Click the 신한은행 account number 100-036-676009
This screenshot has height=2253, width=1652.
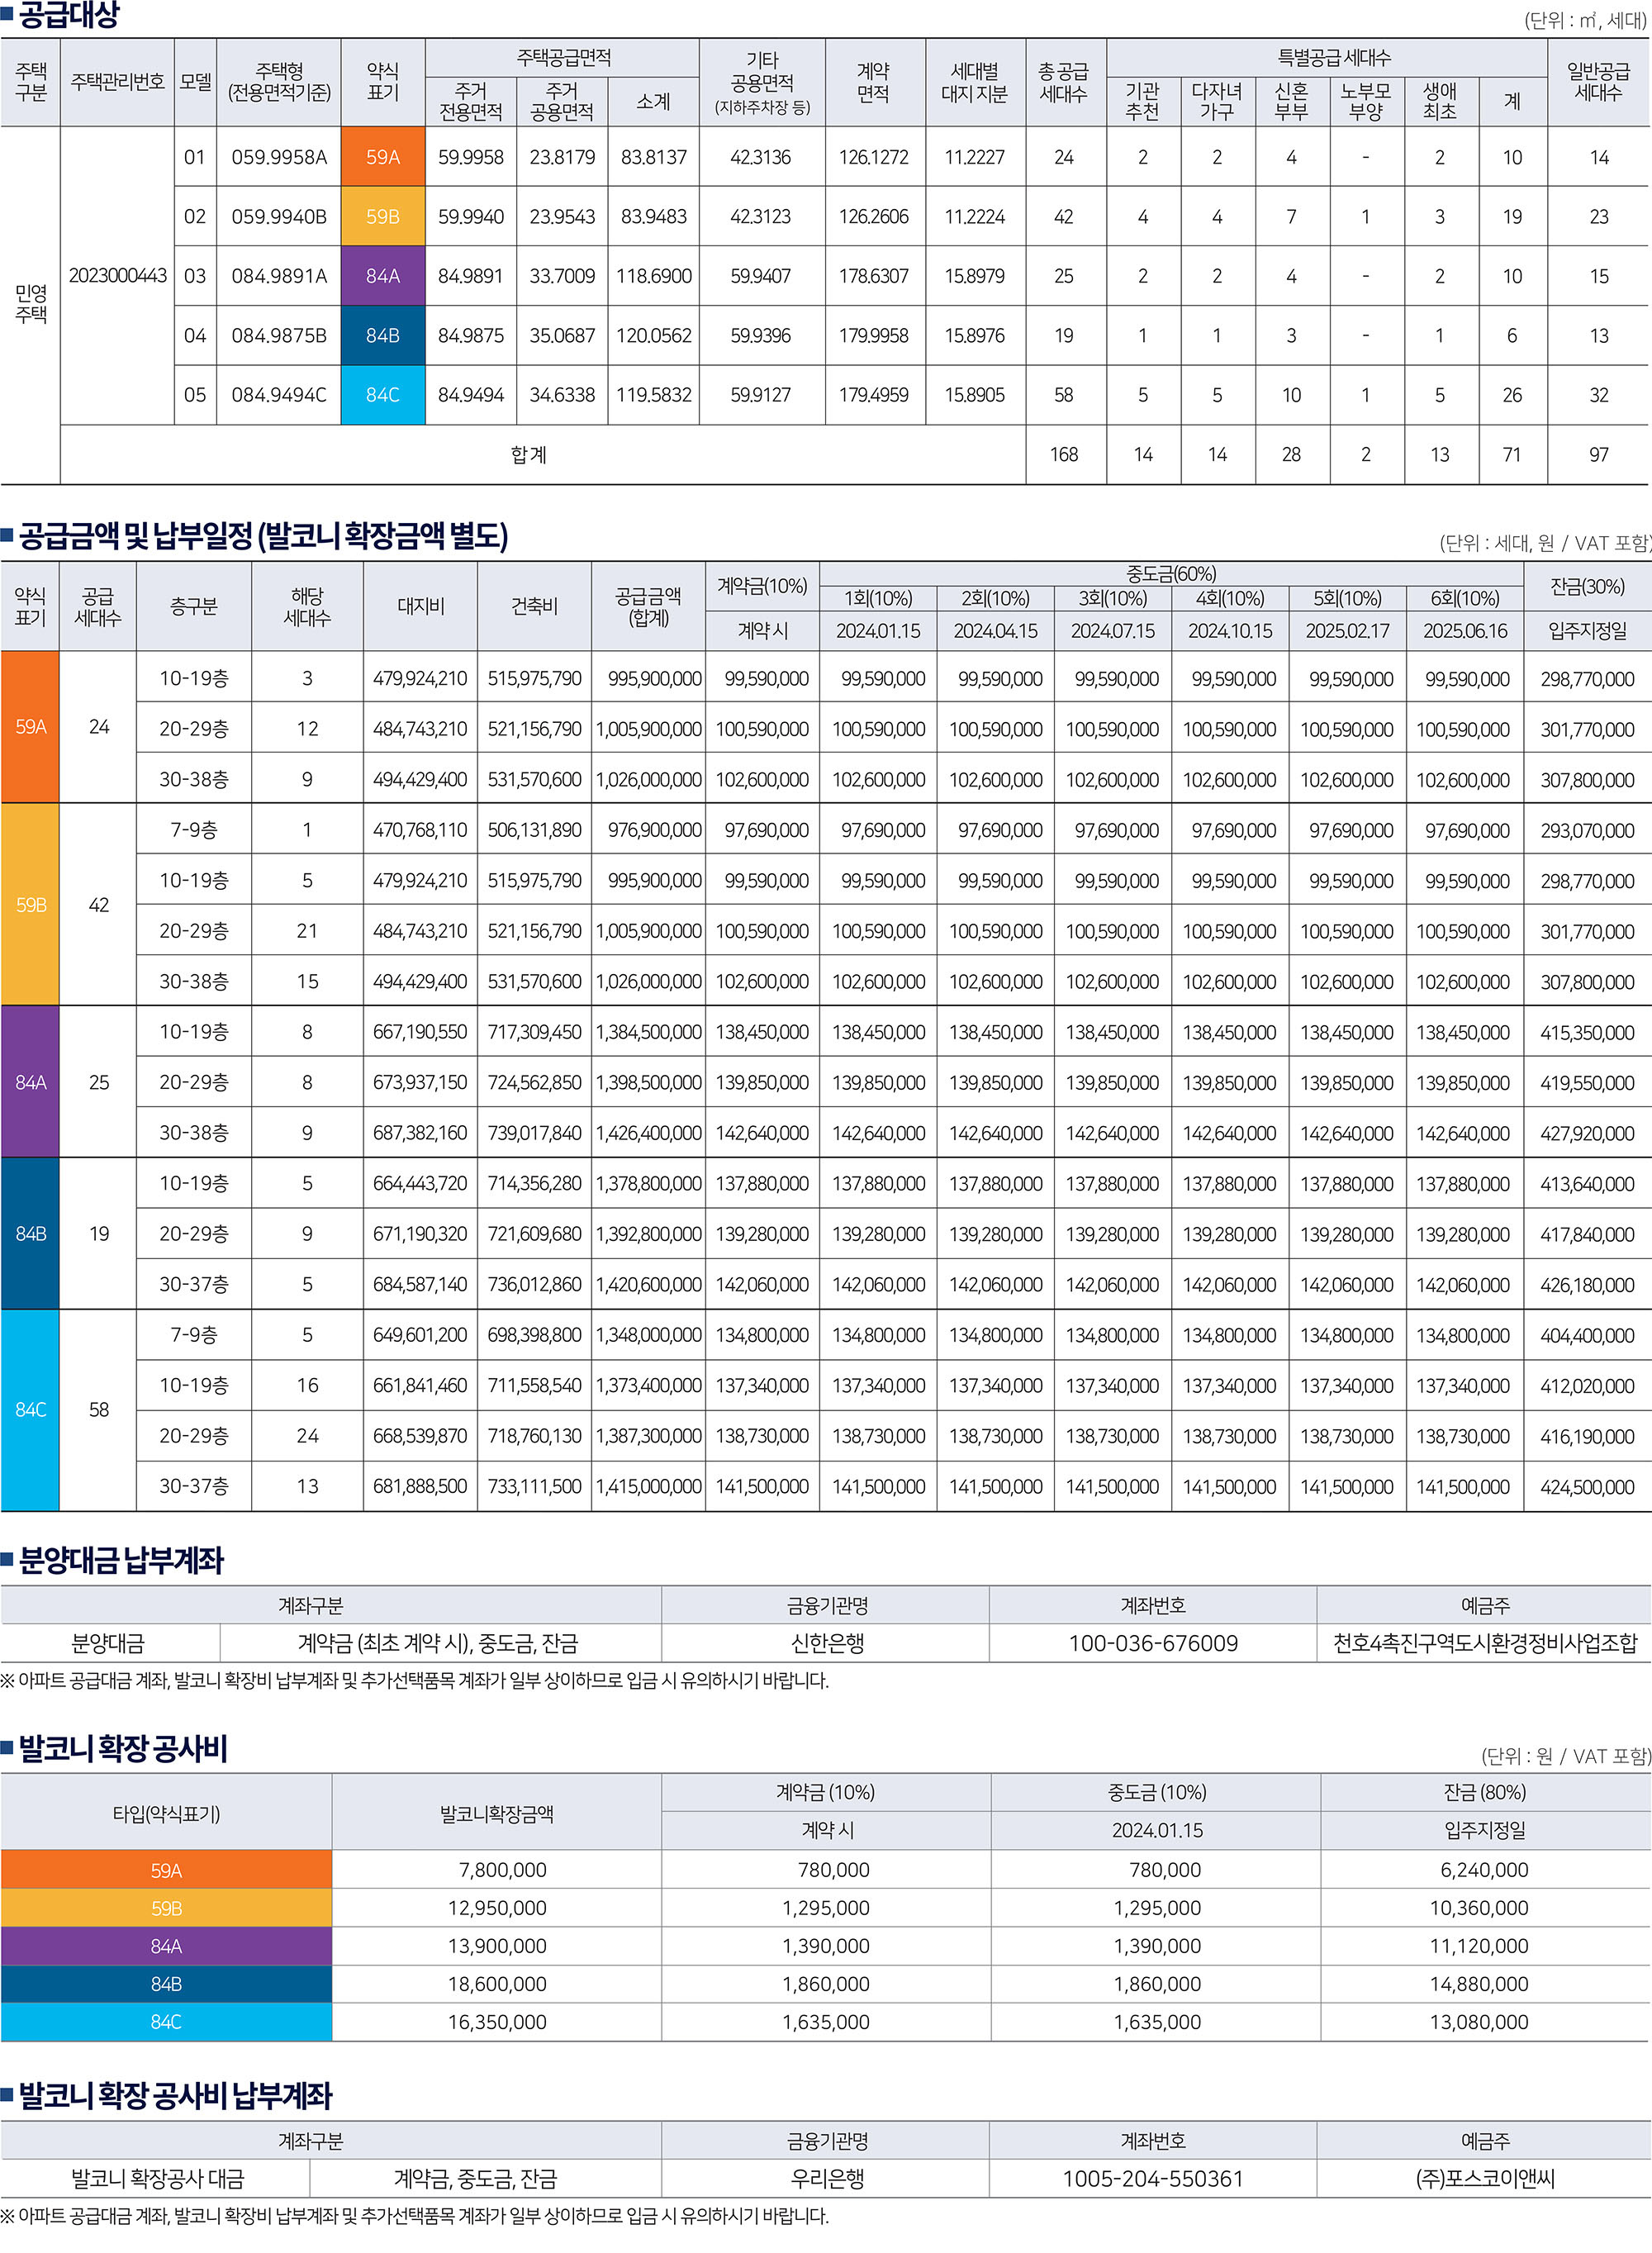coord(1152,1643)
